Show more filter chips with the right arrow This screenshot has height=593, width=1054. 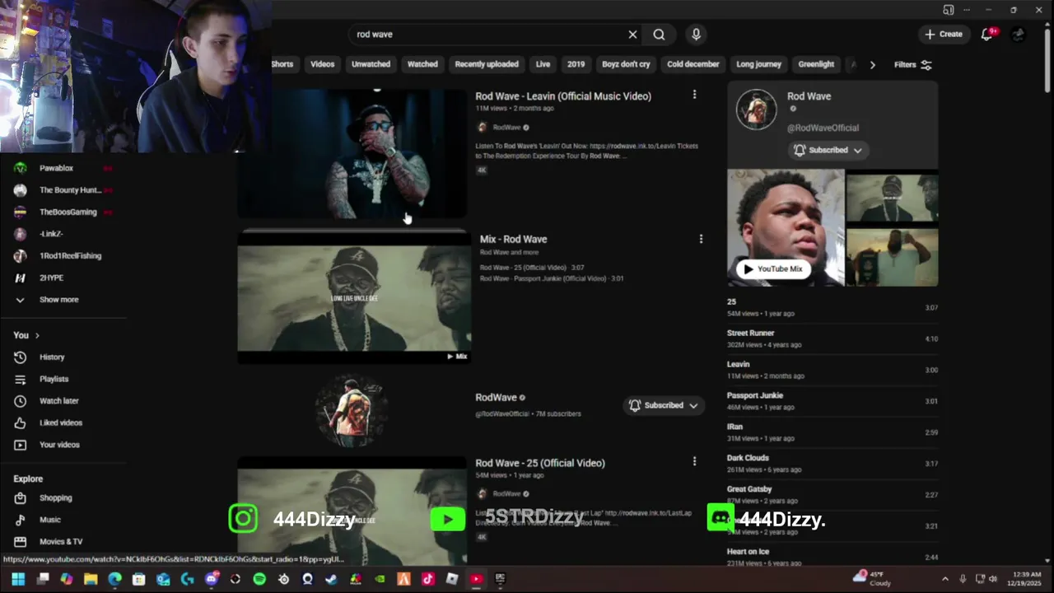point(873,64)
